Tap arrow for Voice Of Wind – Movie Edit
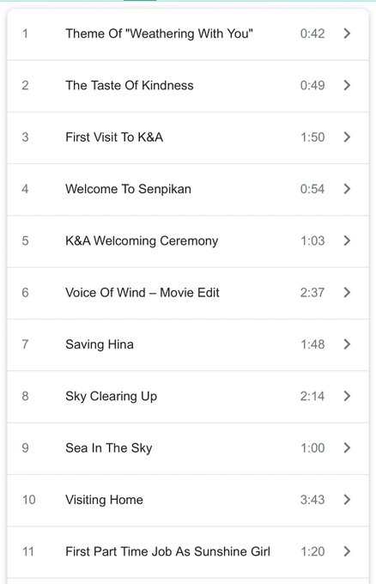 coord(347,292)
